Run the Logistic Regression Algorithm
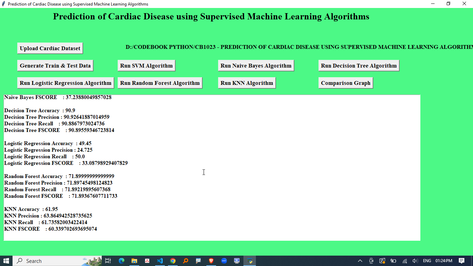 pyautogui.click(x=66, y=83)
